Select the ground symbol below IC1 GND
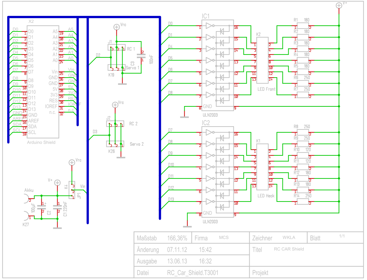The width and height of the screenshot is (367, 280). click(184, 116)
